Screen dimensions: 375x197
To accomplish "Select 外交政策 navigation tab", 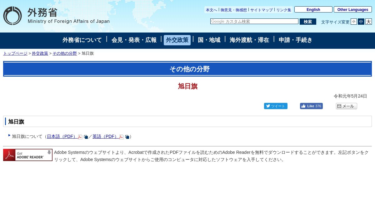I will click(177, 40).
